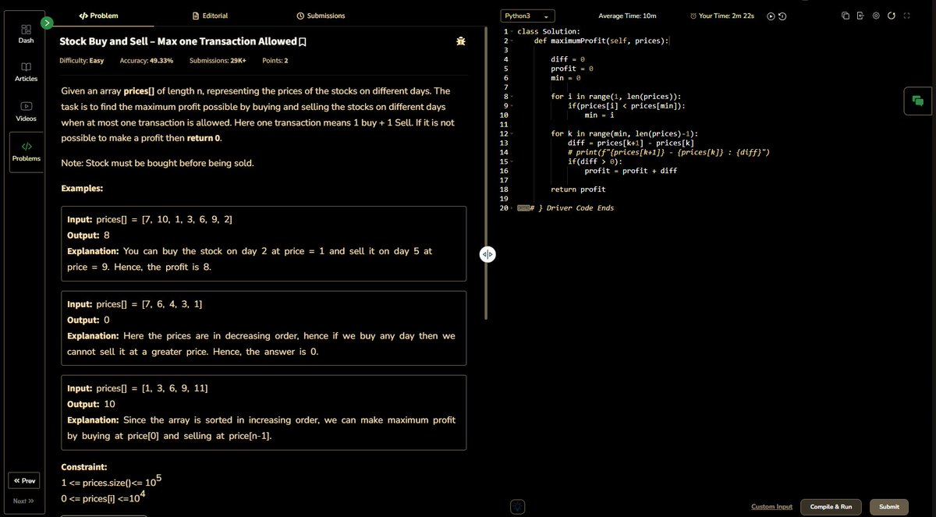Click the assistant icon below the editor

pos(518,507)
